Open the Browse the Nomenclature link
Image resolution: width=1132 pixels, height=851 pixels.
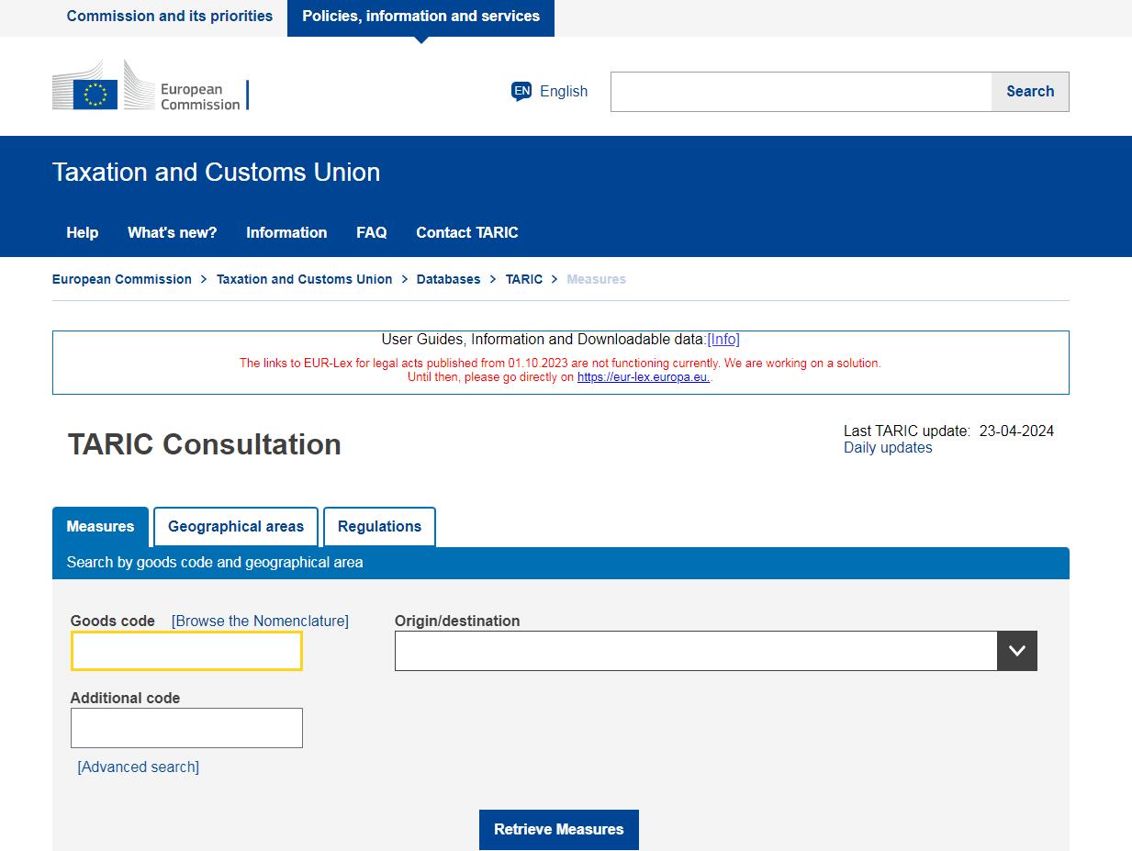pos(260,621)
